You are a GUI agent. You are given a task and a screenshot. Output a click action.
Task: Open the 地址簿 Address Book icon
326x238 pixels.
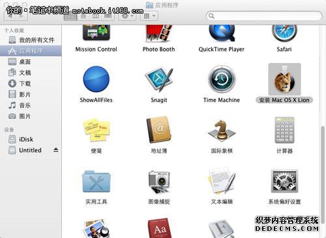tap(159, 130)
